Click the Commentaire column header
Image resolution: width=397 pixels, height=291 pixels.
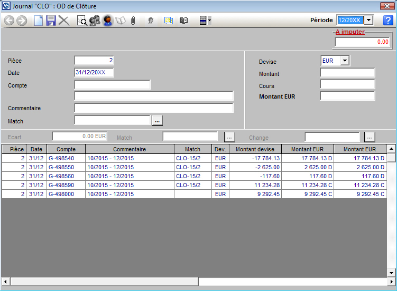point(130,149)
